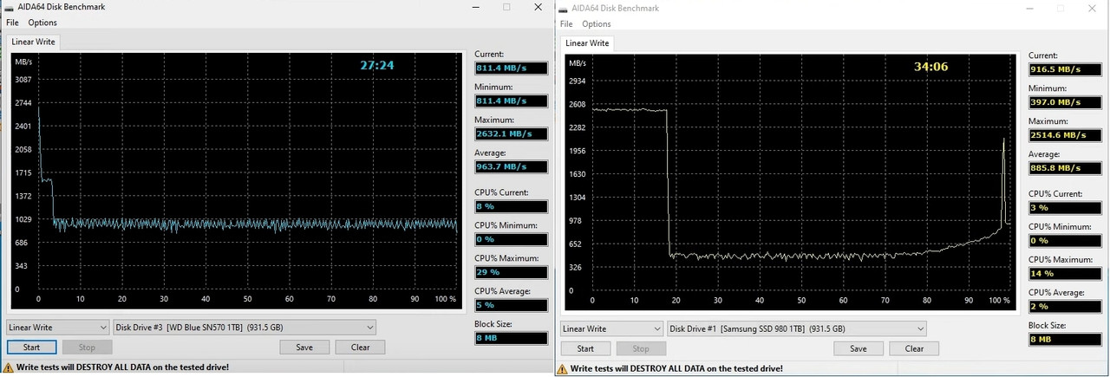
Task: Click Minimum 397.0 MB/s value
Action: tap(1066, 102)
